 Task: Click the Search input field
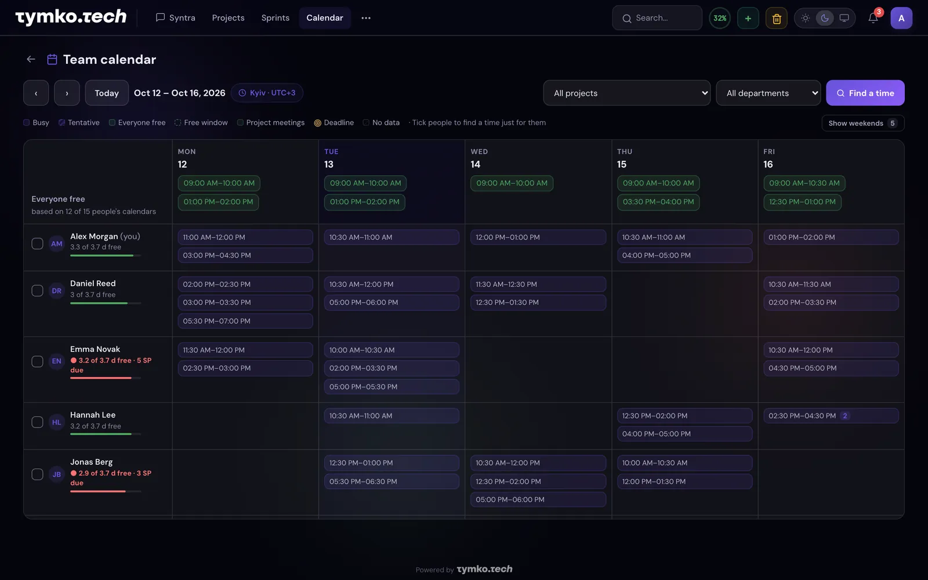(x=657, y=18)
